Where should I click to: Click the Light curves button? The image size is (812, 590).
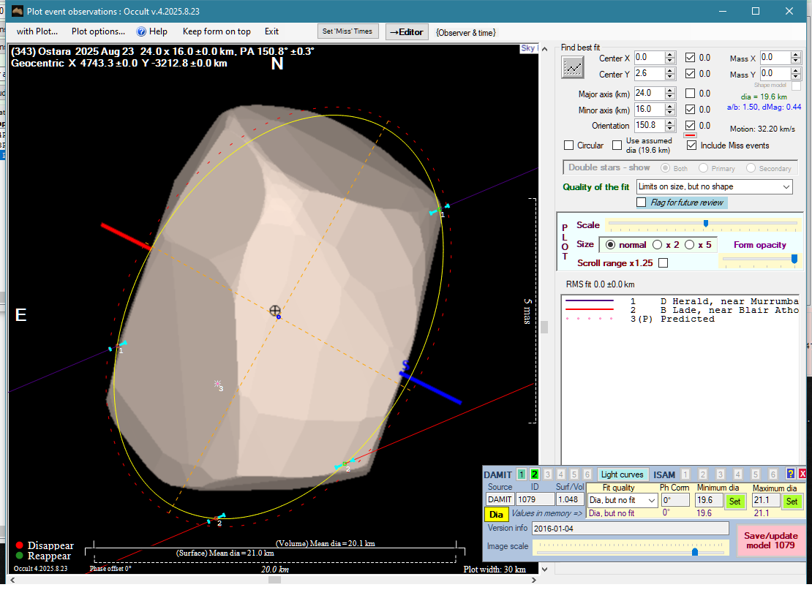[622, 474]
